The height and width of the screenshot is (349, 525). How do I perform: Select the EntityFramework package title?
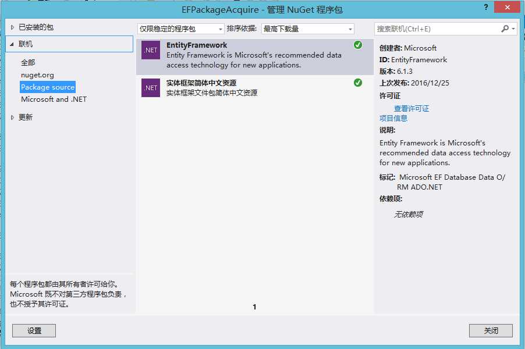click(197, 45)
